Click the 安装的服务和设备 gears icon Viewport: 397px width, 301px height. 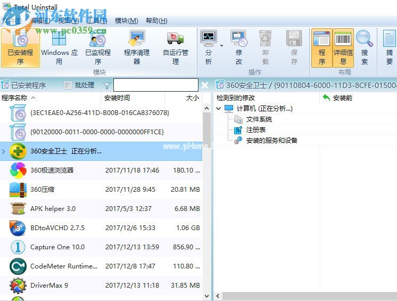click(x=238, y=141)
